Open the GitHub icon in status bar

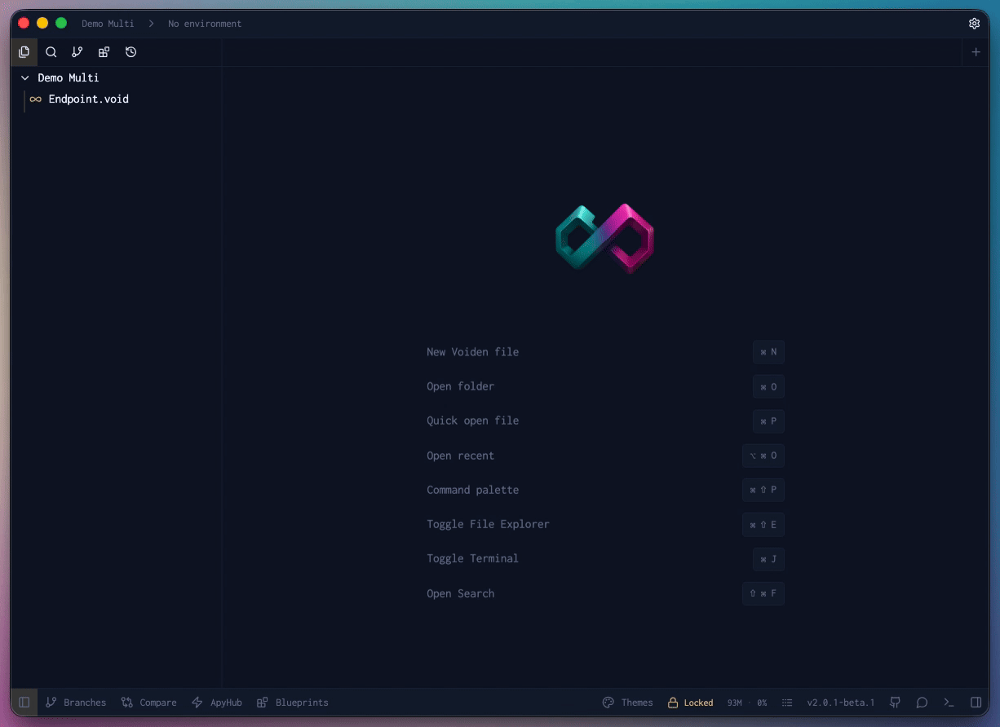click(x=895, y=703)
